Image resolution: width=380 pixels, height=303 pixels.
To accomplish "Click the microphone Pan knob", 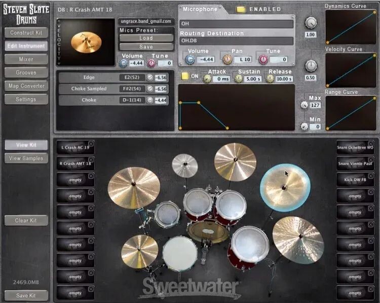I will [227, 59].
